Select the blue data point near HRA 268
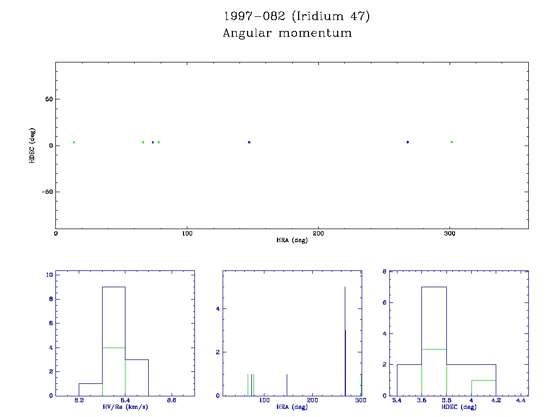This screenshot has height=417, width=556. [x=407, y=142]
